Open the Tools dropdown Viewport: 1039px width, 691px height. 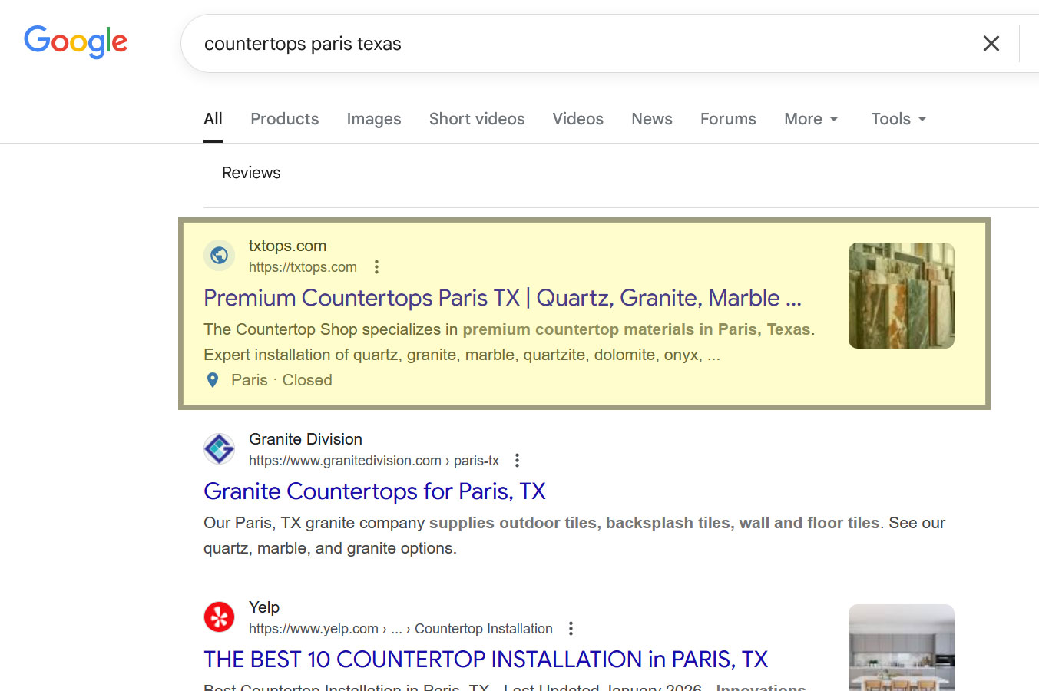coord(897,119)
